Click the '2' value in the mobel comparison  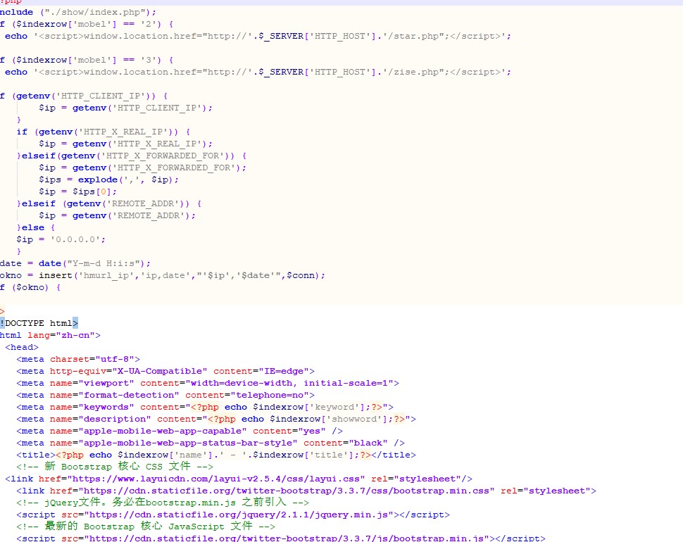[150, 24]
